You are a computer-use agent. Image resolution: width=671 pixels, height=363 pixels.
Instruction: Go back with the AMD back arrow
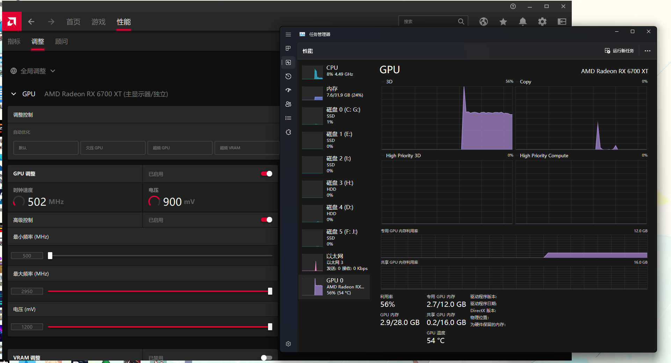click(x=31, y=22)
